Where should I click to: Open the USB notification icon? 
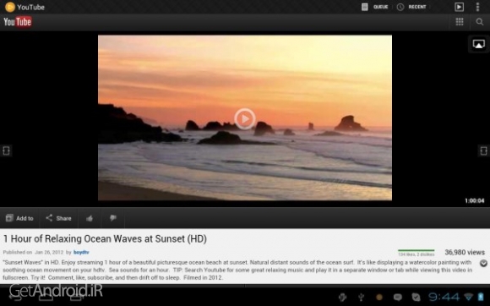(361, 297)
